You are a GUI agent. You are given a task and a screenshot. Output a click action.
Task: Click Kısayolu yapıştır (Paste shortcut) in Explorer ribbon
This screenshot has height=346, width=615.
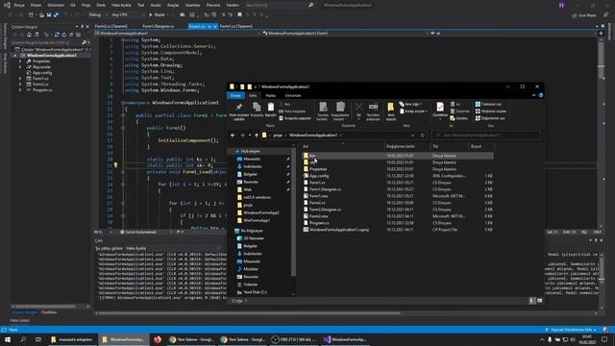[x=295, y=118]
